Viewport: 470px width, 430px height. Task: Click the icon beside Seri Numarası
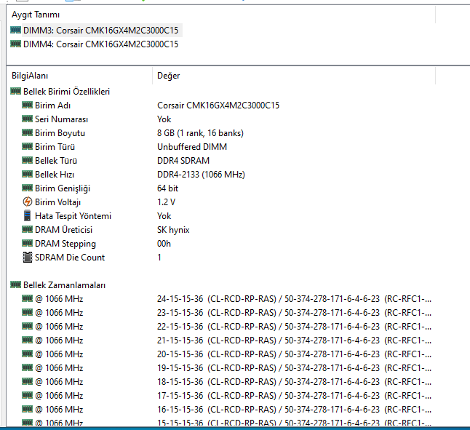(x=27, y=119)
